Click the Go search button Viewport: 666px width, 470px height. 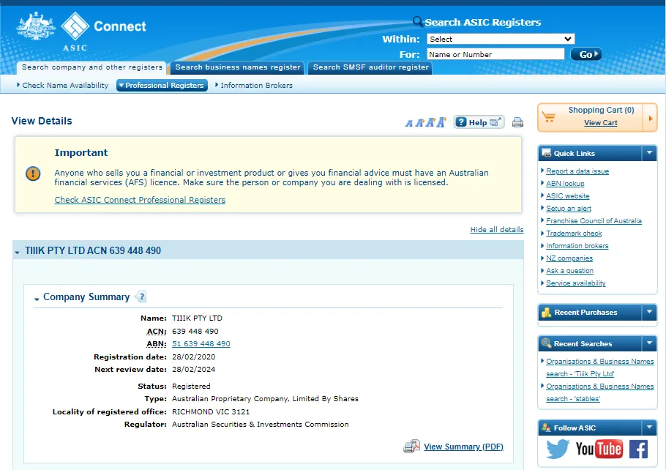pyautogui.click(x=585, y=54)
